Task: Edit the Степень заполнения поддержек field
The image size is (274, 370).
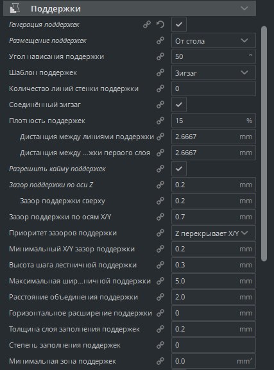Action: 214,346
